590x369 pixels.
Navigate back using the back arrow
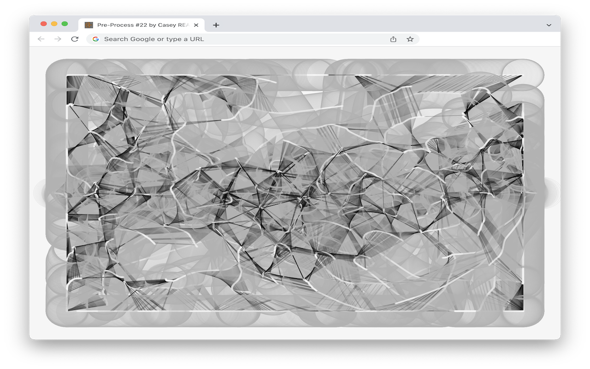(41, 39)
